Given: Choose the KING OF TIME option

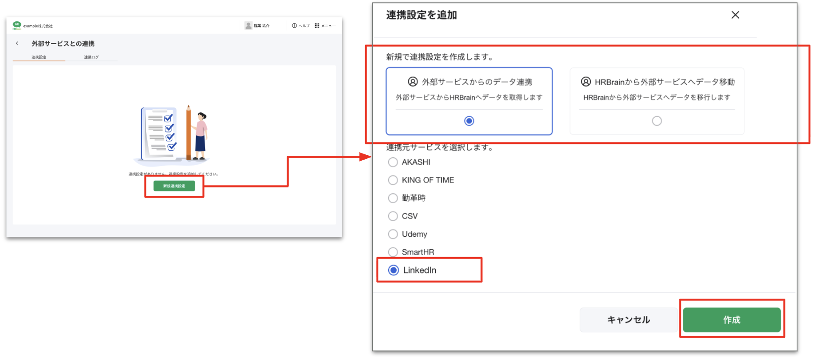Looking at the screenshot, I should [393, 180].
